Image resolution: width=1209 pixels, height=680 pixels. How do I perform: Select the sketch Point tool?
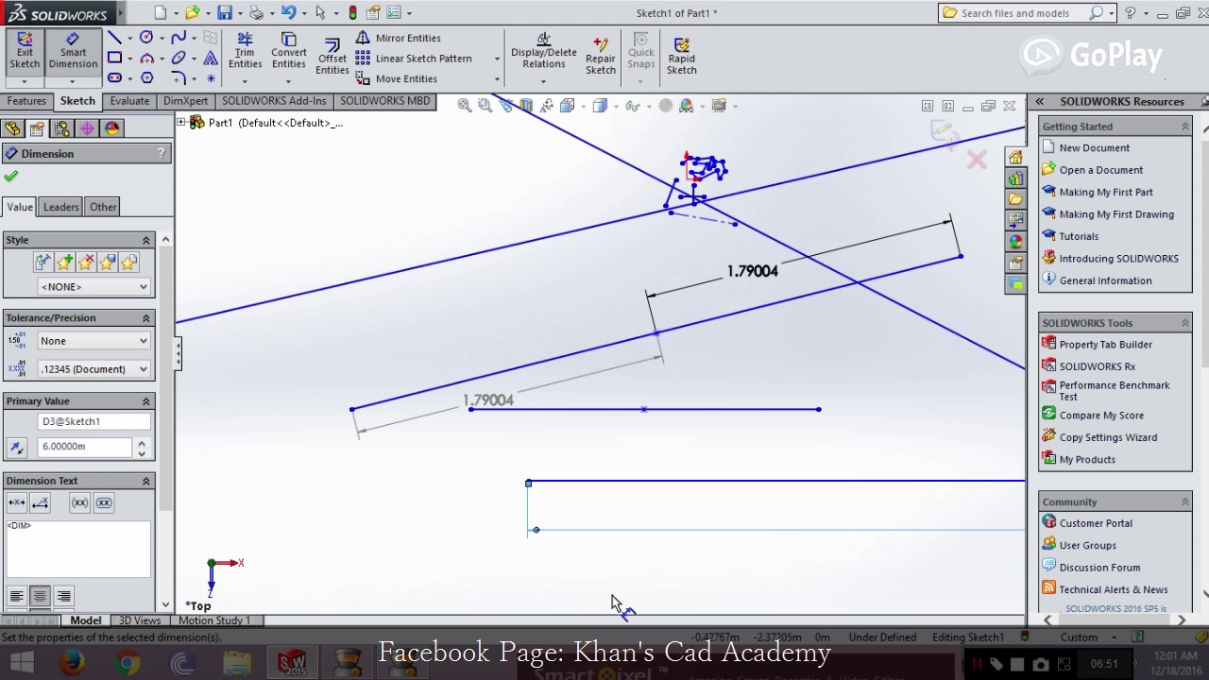tap(211, 78)
